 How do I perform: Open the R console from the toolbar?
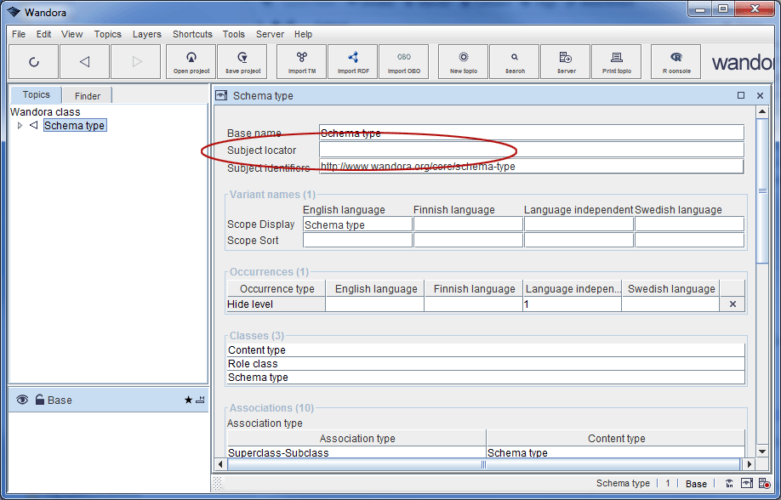(676, 61)
